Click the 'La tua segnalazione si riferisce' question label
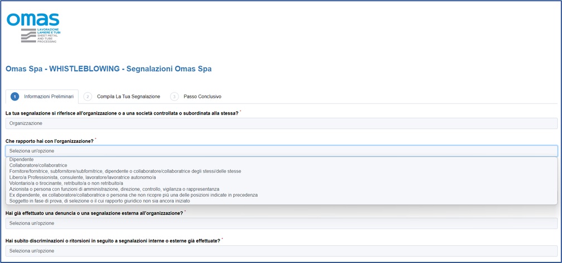Screen dimensions: 562x263 point(122,113)
